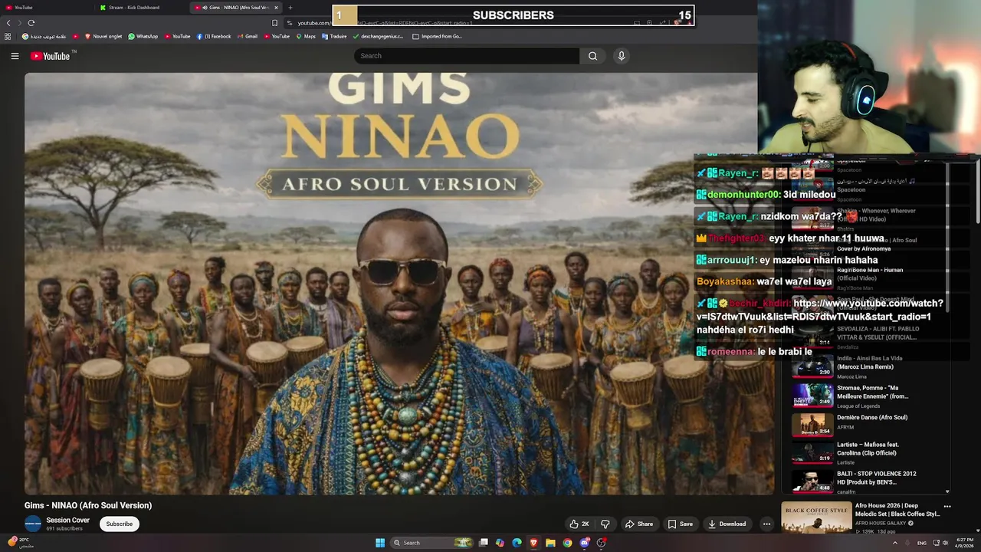
Task: Select the Gims - NINAO browser tab
Action: click(236, 8)
